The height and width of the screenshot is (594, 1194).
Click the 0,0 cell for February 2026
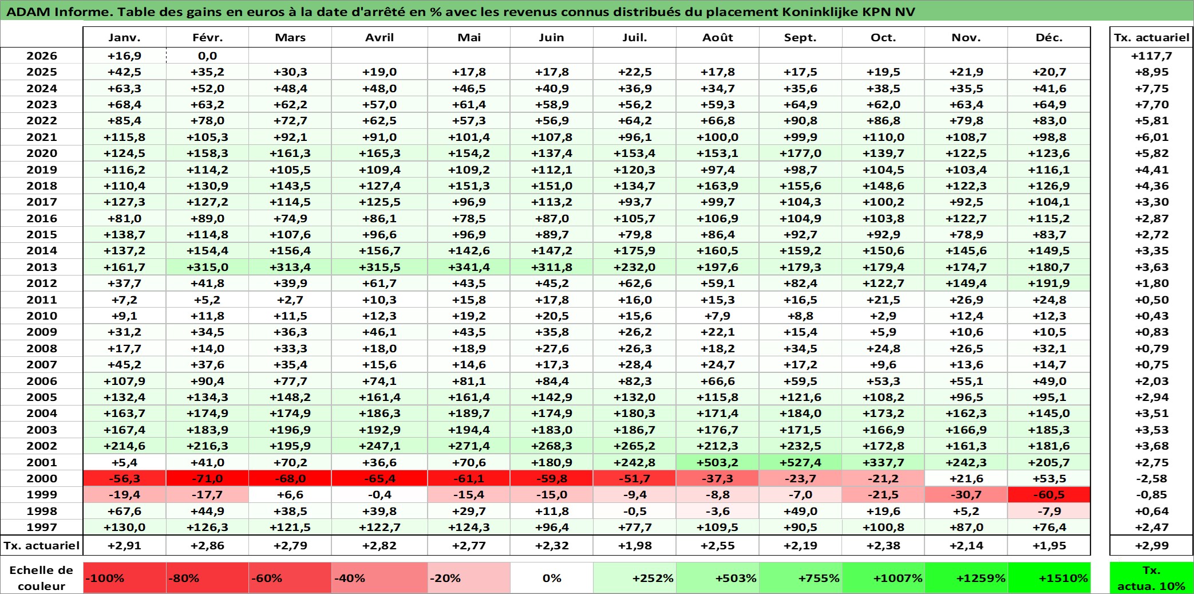pyautogui.click(x=208, y=56)
